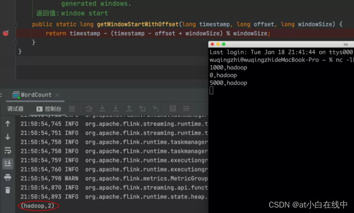
Task: Click 'Last login: Tue Jan 18' terminal line
Action: pos(281,52)
